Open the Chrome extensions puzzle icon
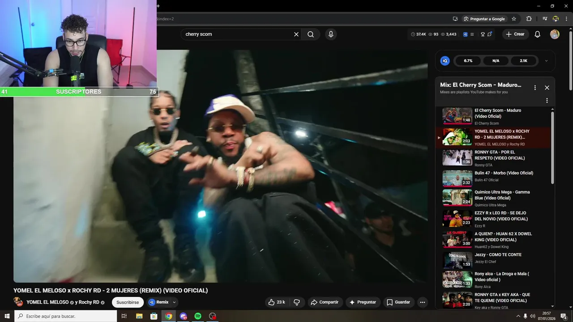This screenshot has height=322, width=573. tap(529, 19)
